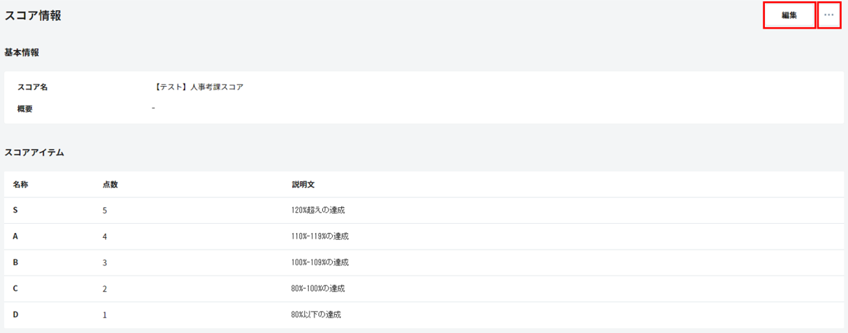Click the 名称 column header
Image resolution: width=848 pixels, height=333 pixels.
coord(20,185)
